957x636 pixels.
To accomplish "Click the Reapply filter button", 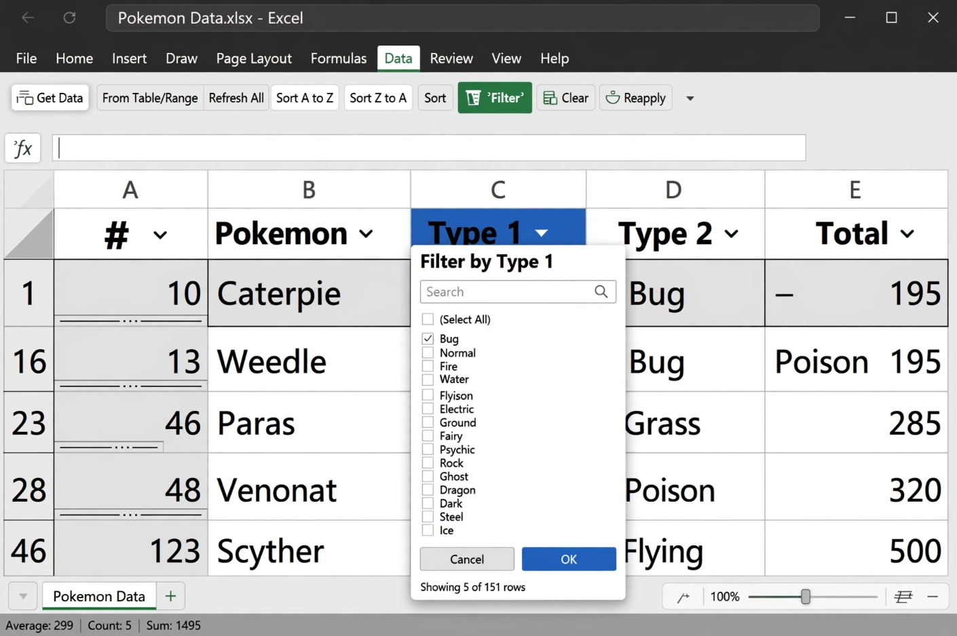I will tap(636, 98).
